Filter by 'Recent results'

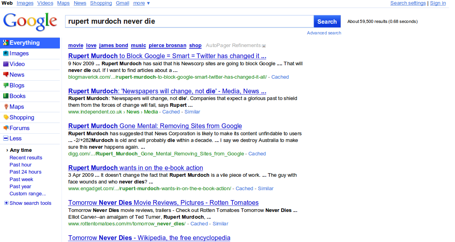pyautogui.click(x=26, y=157)
